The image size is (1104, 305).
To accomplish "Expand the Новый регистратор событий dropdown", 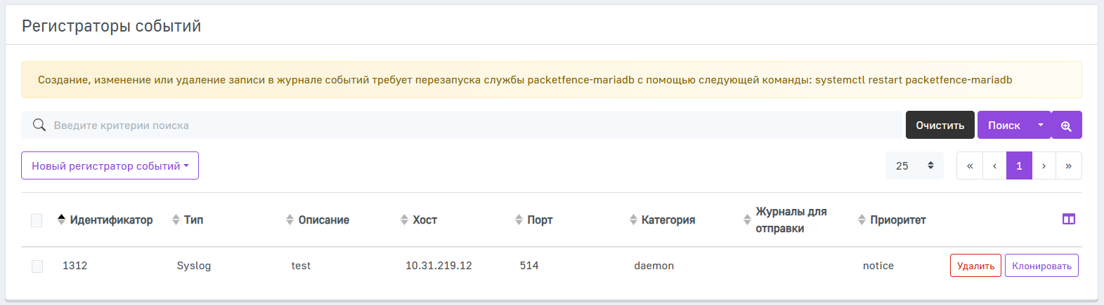I will 110,166.
